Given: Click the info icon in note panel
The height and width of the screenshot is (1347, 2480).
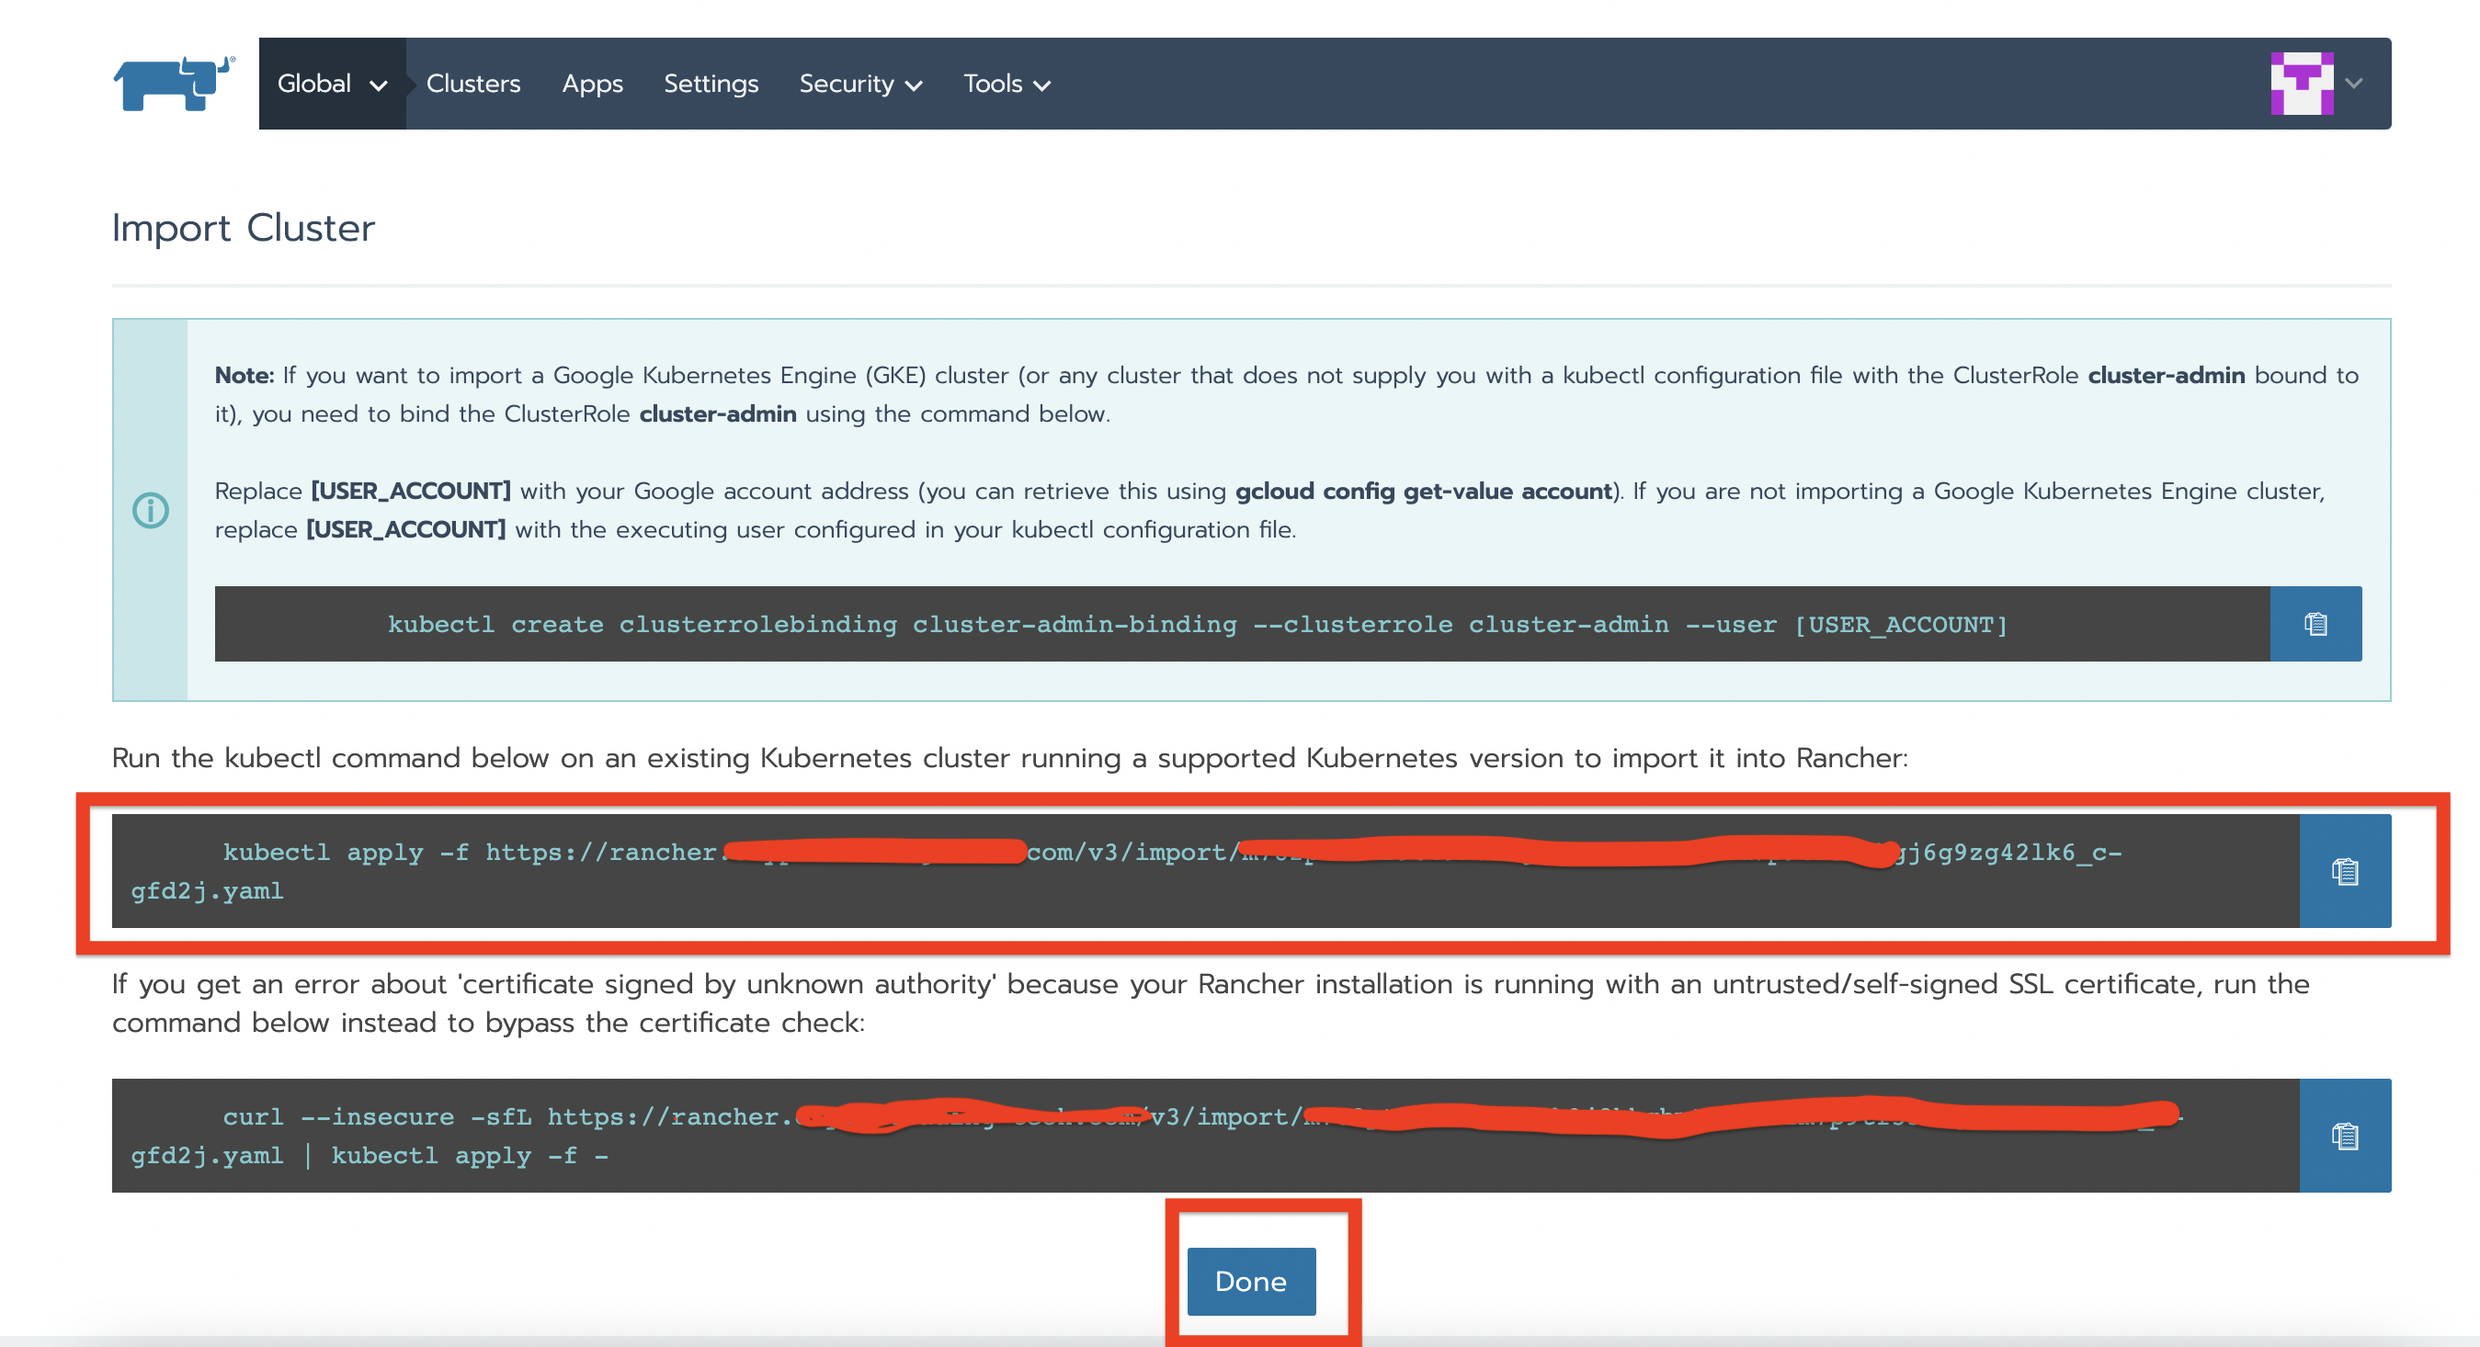Looking at the screenshot, I should pos(150,510).
